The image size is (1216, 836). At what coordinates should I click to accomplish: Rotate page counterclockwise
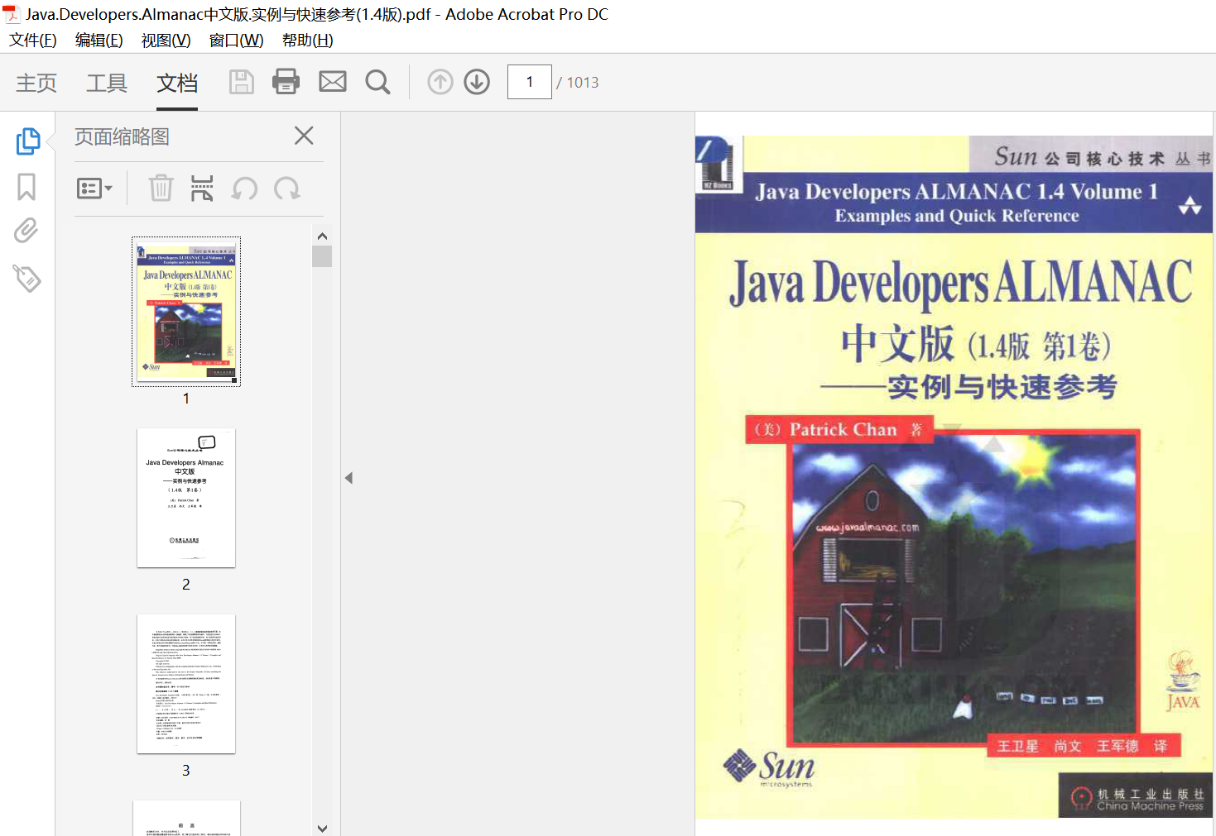click(245, 189)
